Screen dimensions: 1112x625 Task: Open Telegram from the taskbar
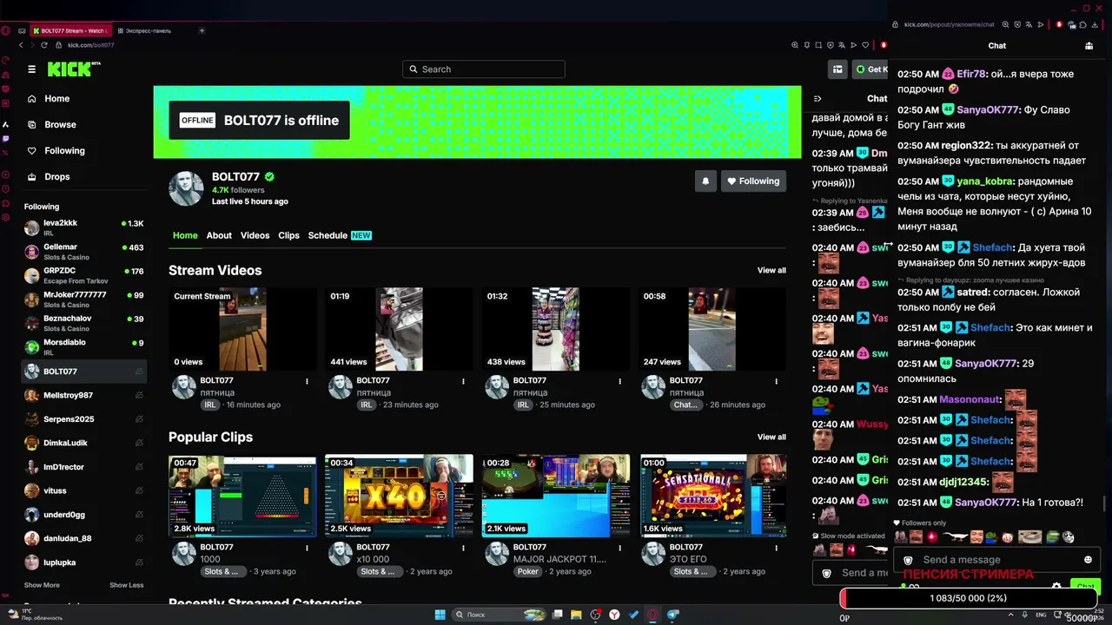pos(672,615)
